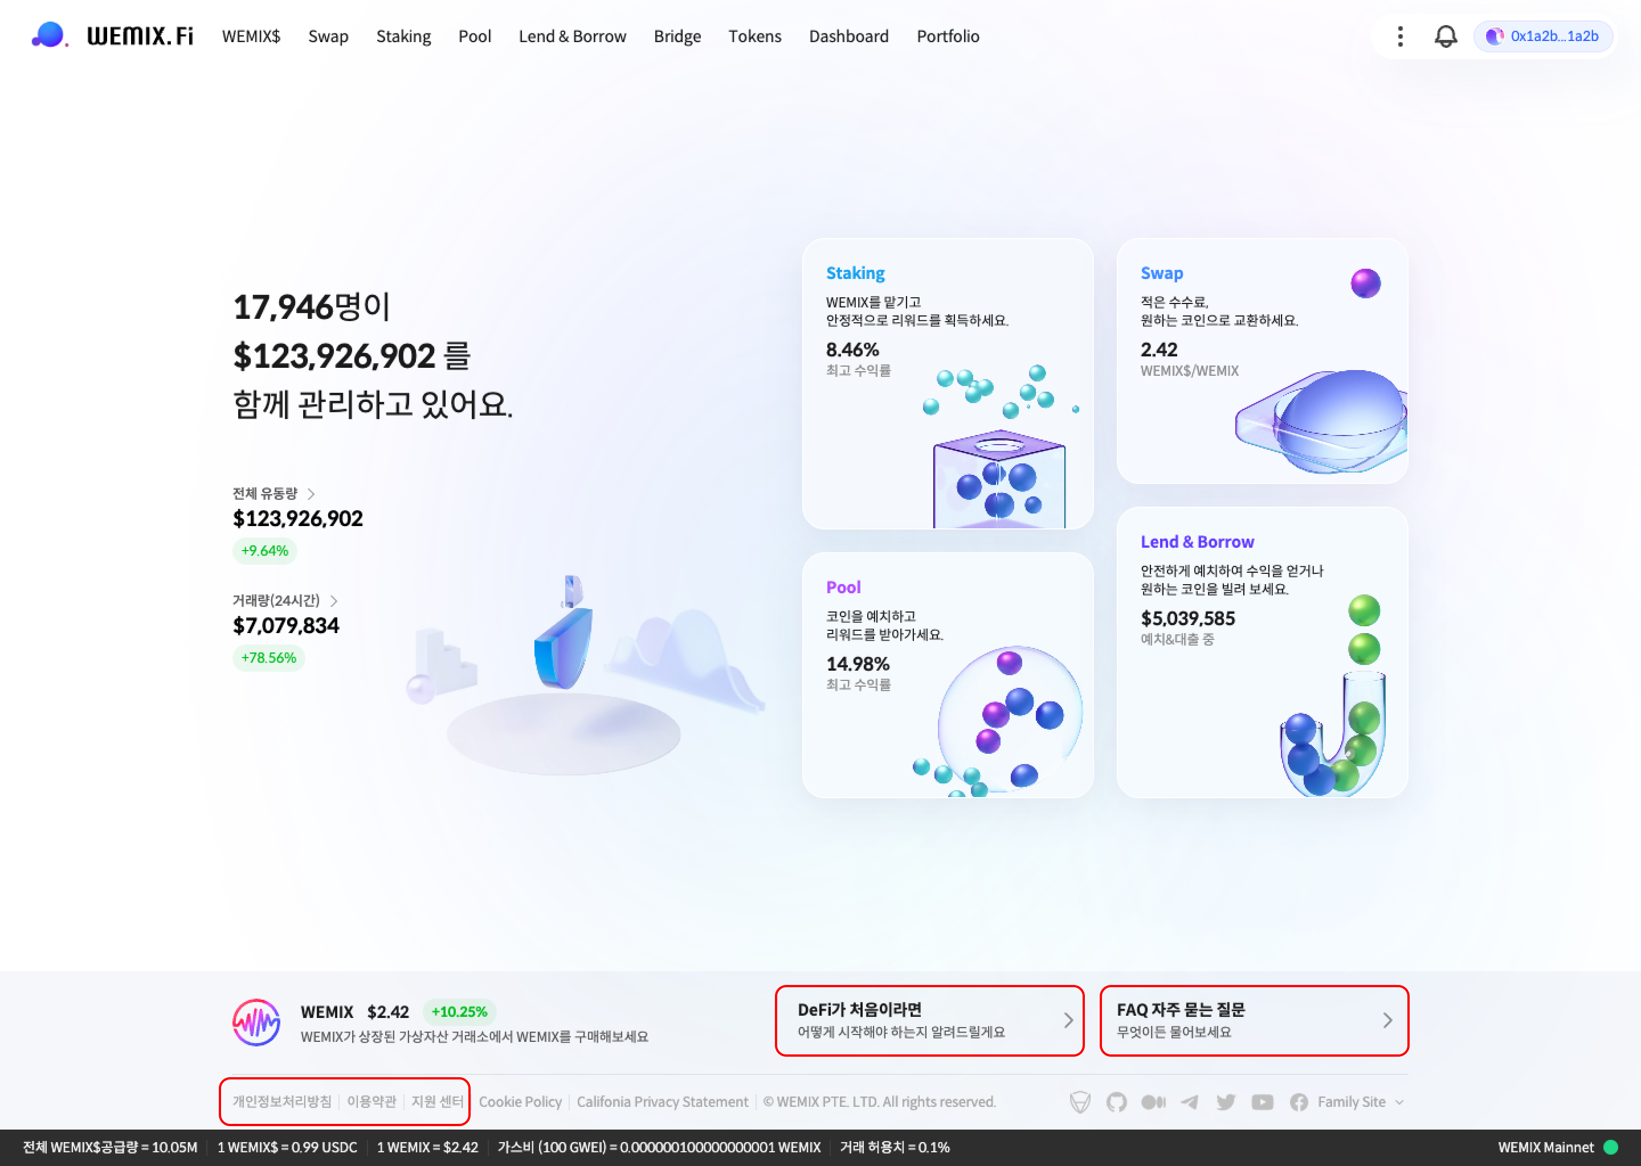The image size is (1641, 1166).
Task: Open the 0x1a2b...1a2b wallet button
Action: pos(1542,36)
